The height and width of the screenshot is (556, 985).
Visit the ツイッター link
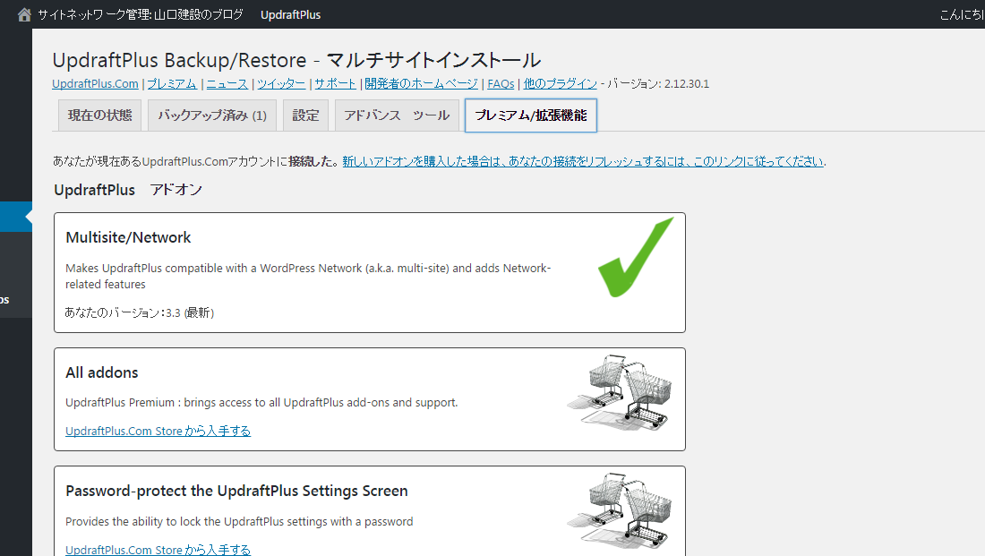281,84
